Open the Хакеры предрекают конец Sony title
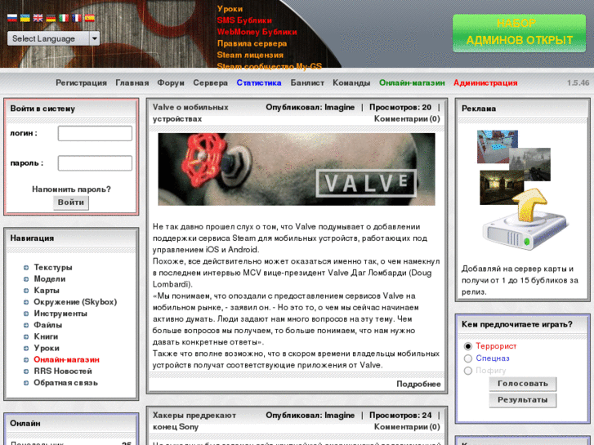The width and height of the screenshot is (594, 445). tap(194, 421)
